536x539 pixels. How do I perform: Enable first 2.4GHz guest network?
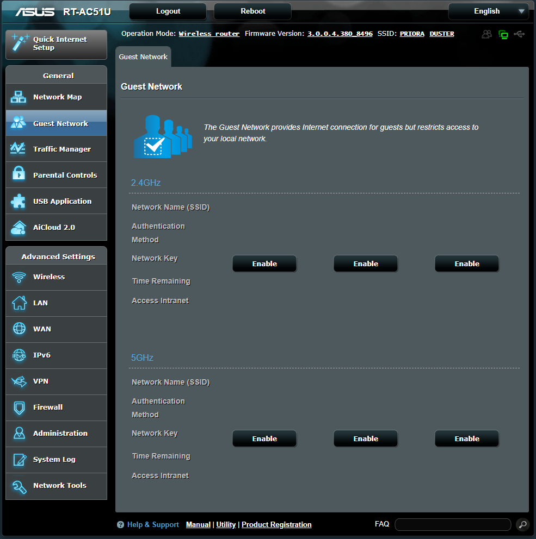(x=264, y=264)
